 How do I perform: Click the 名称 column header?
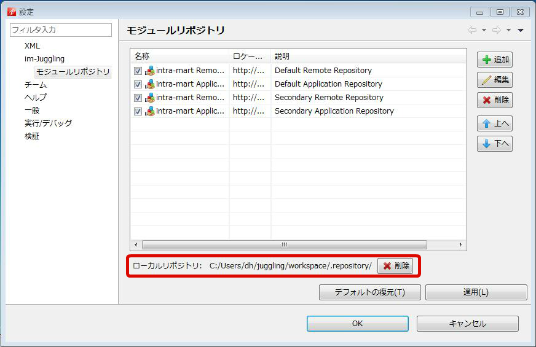pyautogui.click(x=180, y=56)
